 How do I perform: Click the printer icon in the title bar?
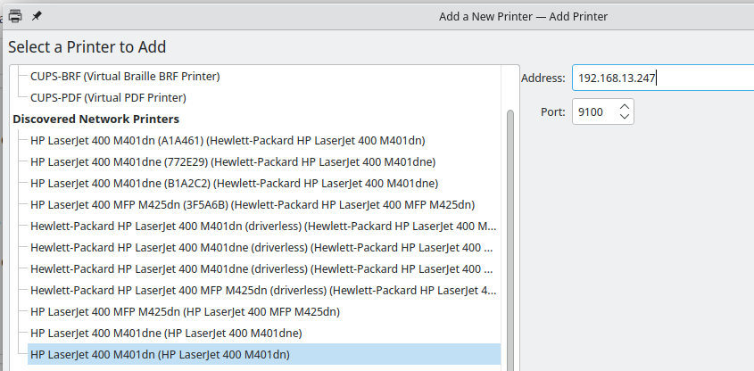[x=15, y=16]
